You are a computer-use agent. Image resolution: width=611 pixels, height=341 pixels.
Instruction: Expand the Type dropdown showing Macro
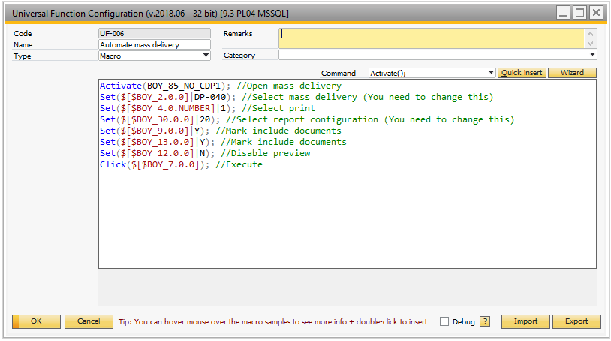(x=206, y=56)
